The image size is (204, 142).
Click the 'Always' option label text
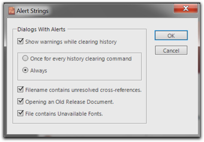(x=39, y=71)
